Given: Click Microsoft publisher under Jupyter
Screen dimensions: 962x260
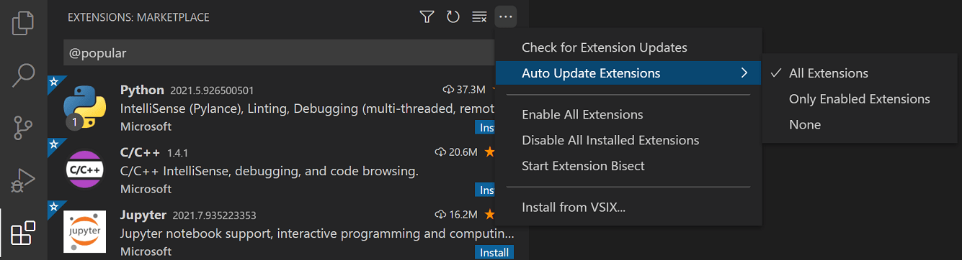Looking at the screenshot, I should pos(146,251).
